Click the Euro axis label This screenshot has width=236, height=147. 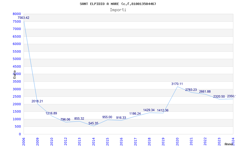pyautogui.click(x=14, y=74)
